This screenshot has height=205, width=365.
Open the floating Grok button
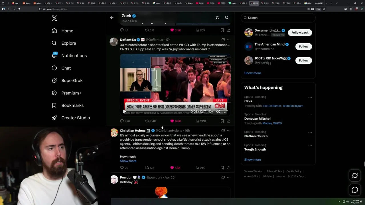pos(355,176)
